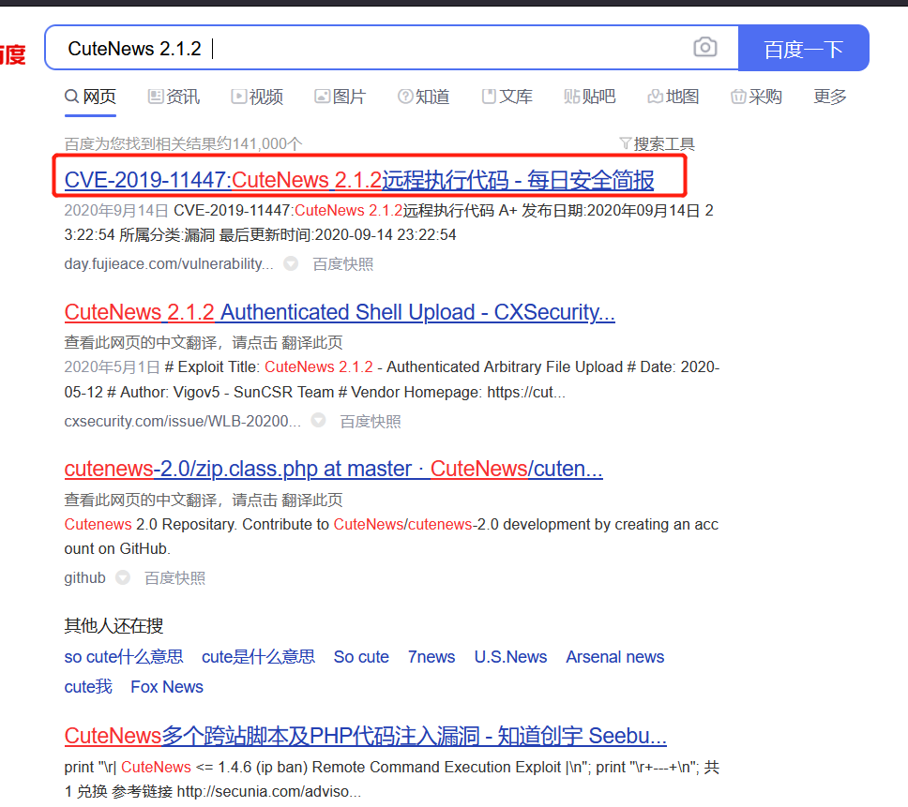Expand dropdown arrow next to day.fujieace.com URL
908x807 pixels.
(291, 263)
